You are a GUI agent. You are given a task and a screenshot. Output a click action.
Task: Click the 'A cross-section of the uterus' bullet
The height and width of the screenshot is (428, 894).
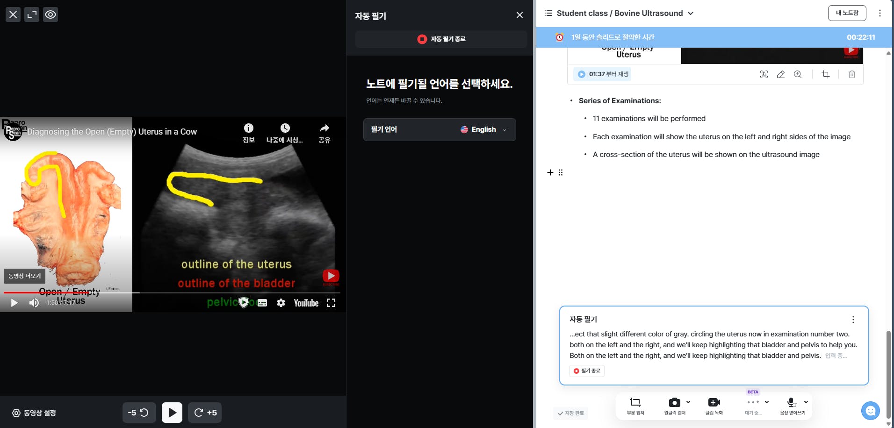tap(706, 155)
